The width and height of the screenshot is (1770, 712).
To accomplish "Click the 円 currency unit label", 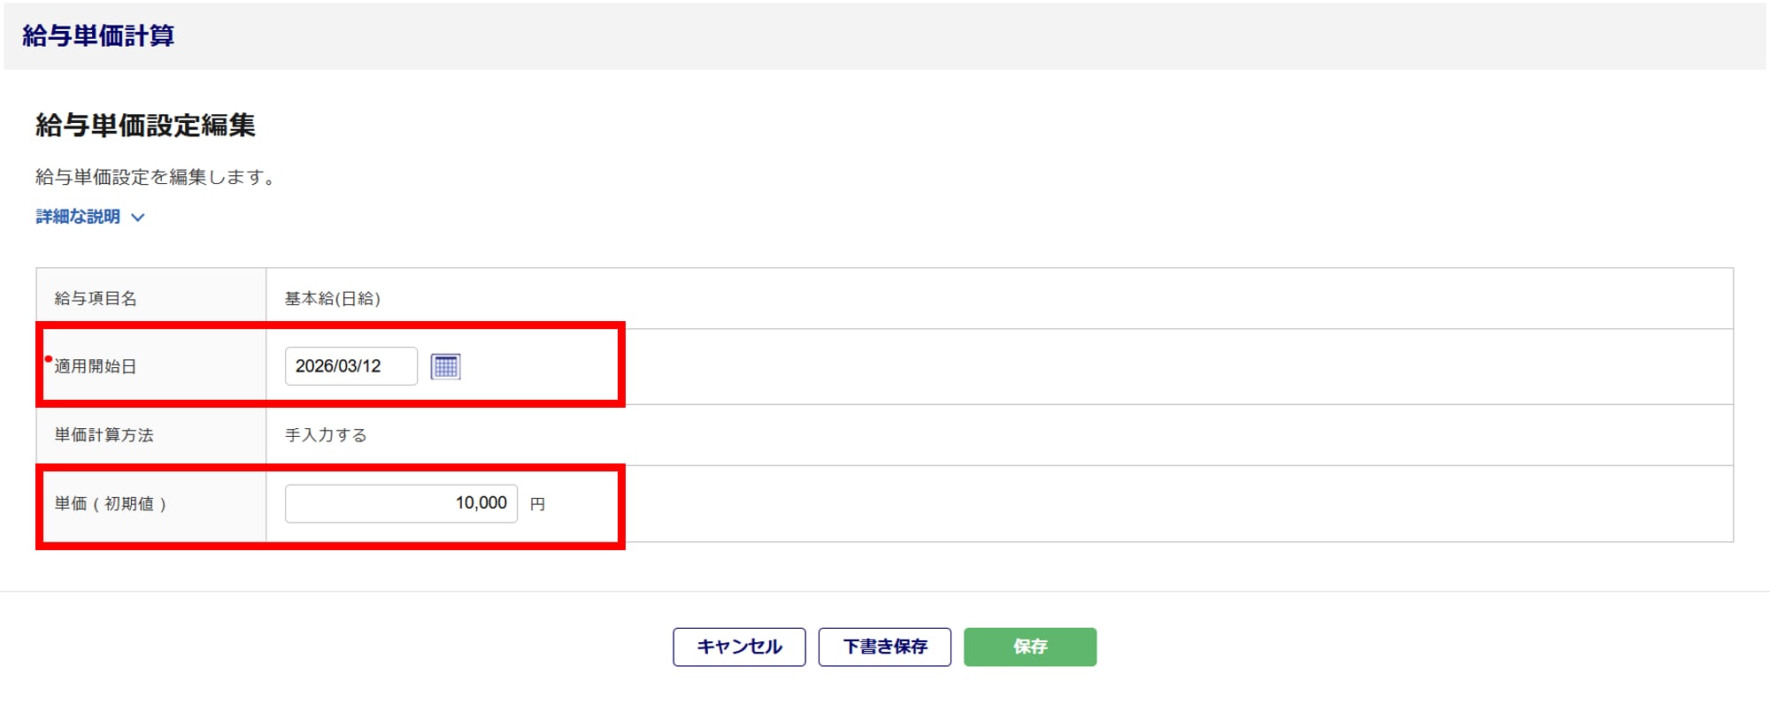I will coord(537,504).
